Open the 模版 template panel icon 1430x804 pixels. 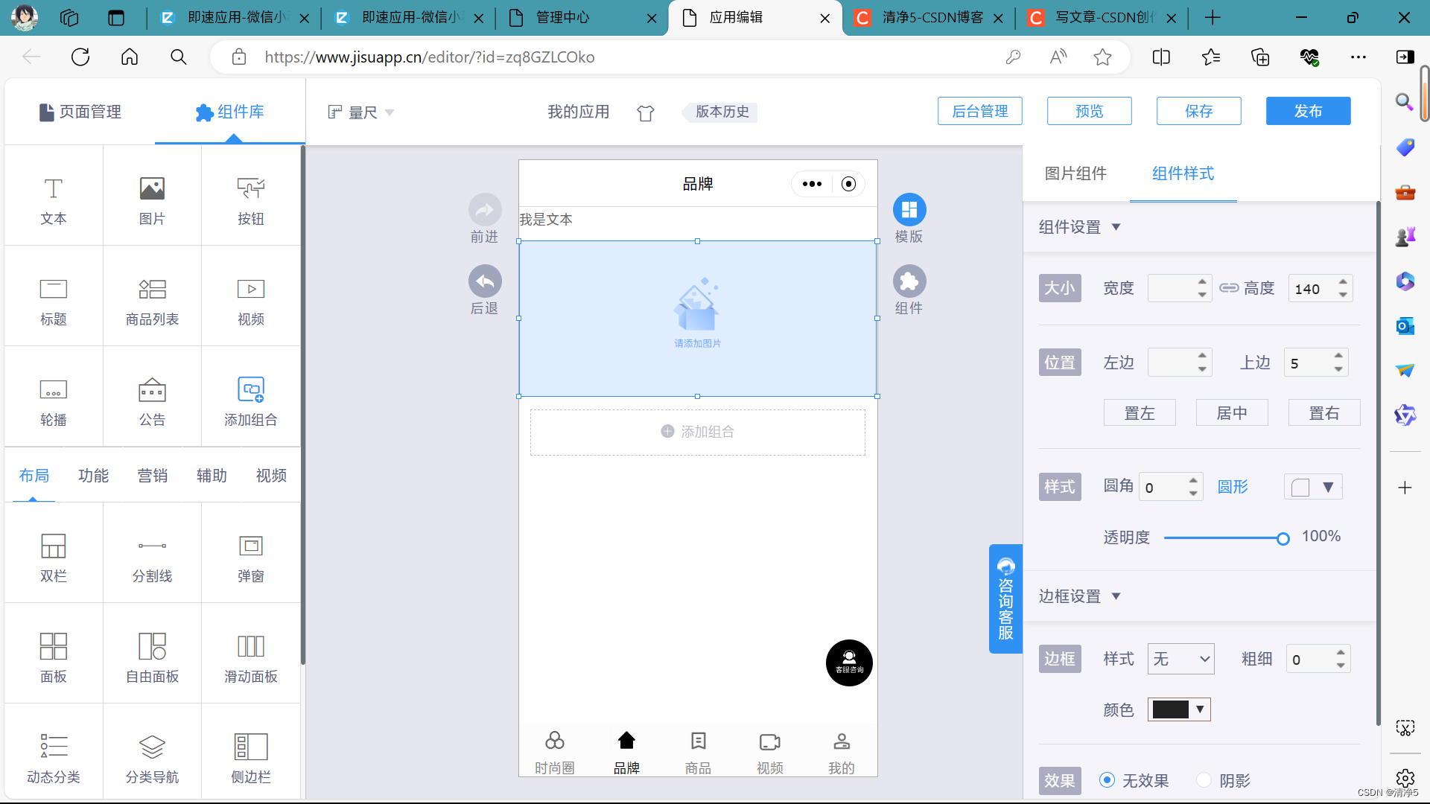[909, 211]
